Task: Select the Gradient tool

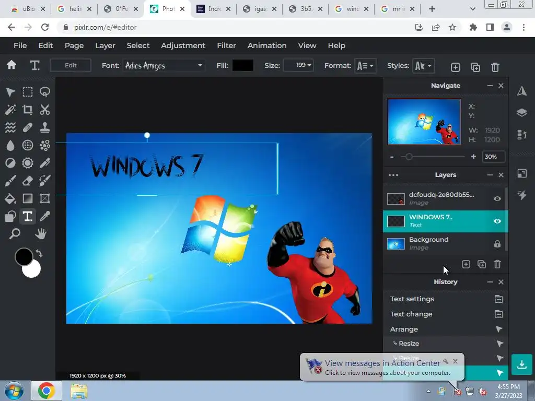Action: pyautogui.click(x=28, y=198)
